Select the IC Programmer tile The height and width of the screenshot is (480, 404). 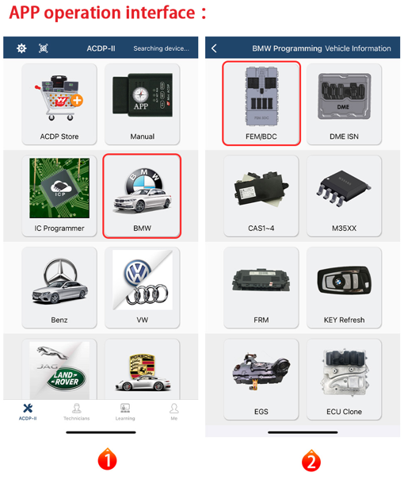59,196
